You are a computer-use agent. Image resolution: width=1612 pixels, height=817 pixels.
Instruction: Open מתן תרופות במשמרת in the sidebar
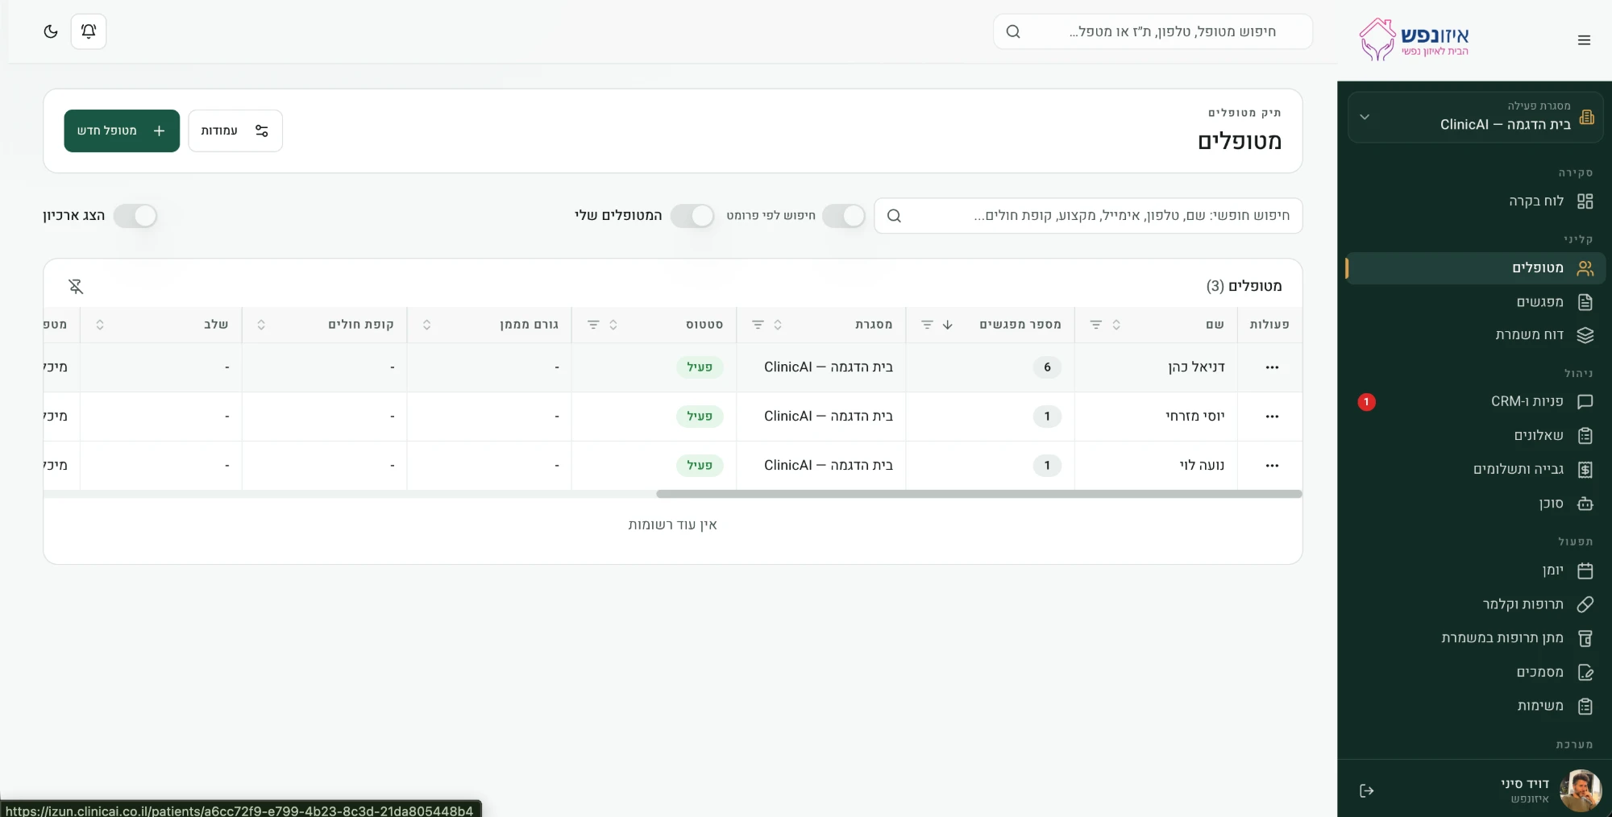click(1475, 638)
